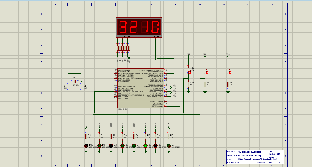312x167 pixels.
Task: Select resistor R9
Action: tap(155, 137)
